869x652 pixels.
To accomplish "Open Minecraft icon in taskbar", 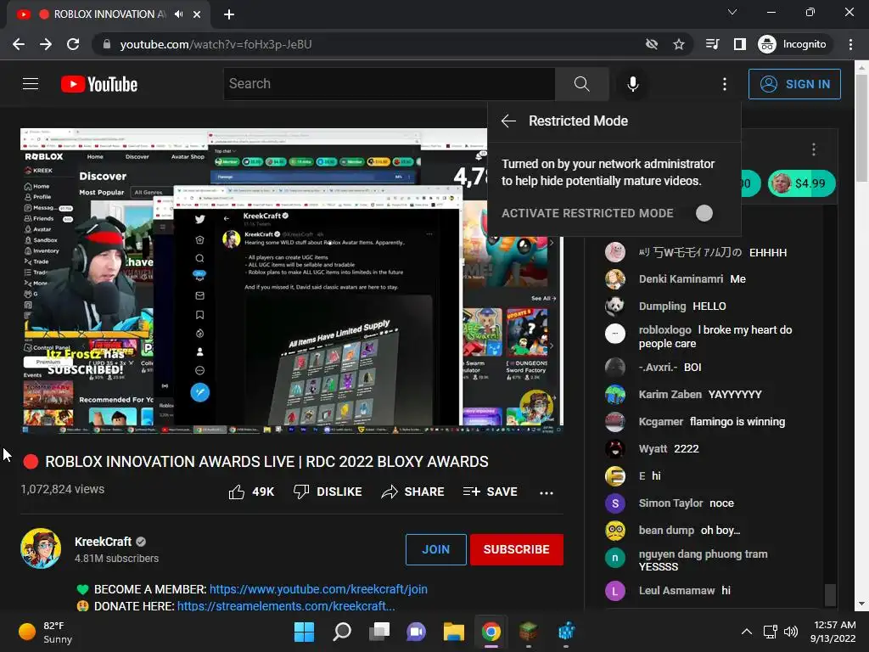I will 529,632.
